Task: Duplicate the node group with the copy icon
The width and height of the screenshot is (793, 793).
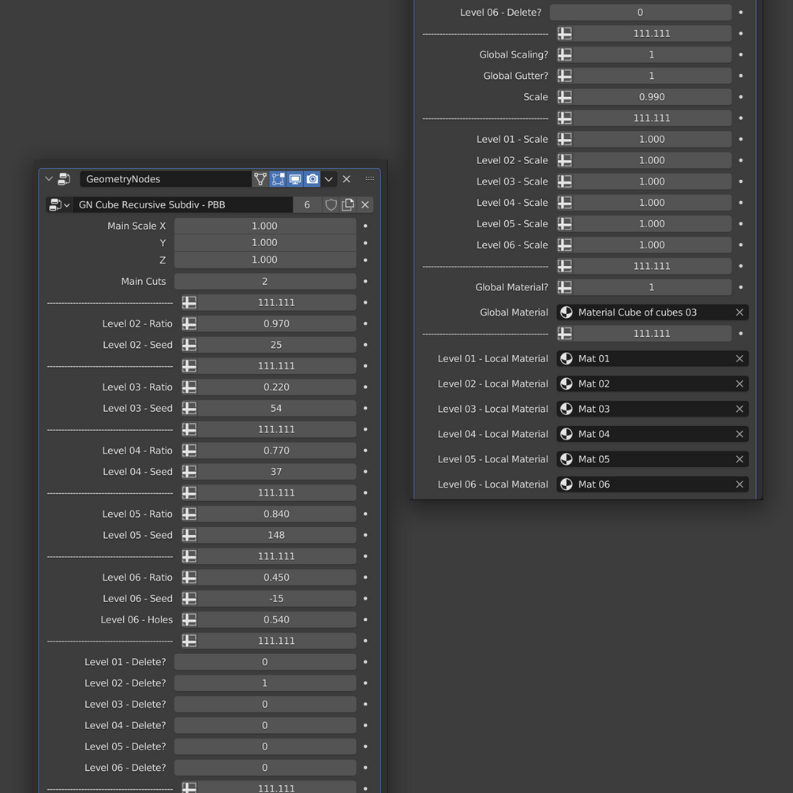Action: pos(348,204)
